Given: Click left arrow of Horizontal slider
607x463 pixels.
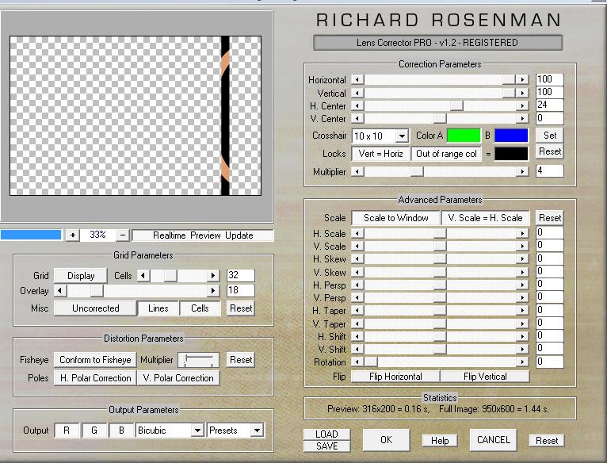Looking at the screenshot, I should point(357,79).
